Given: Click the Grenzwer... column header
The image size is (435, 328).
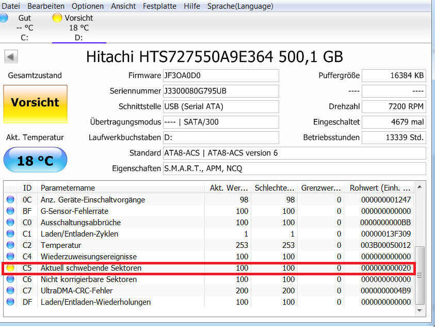Looking at the screenshot, I should click(320, 188).
